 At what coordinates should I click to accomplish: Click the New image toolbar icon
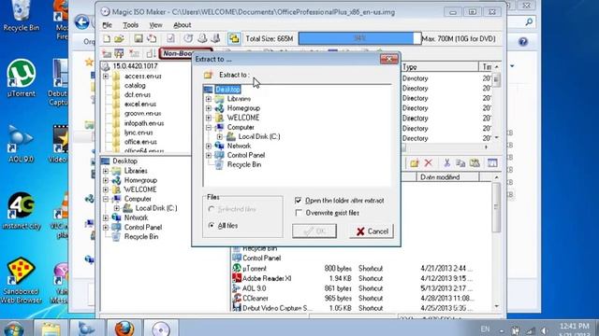(107, 38)
